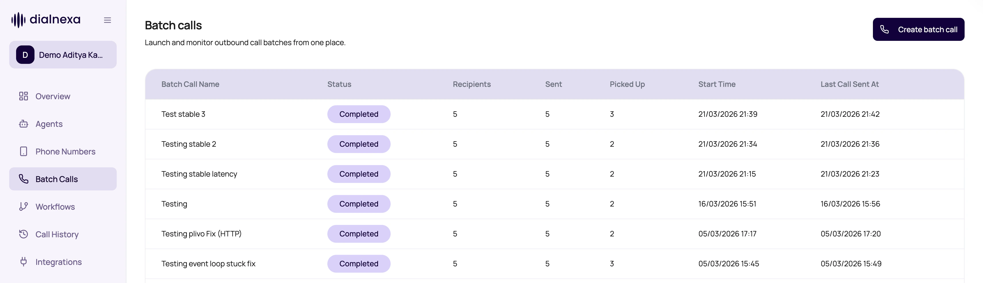Click the Batch Call Name column header
Screen dimensions: 983x283
coord(190,84)
